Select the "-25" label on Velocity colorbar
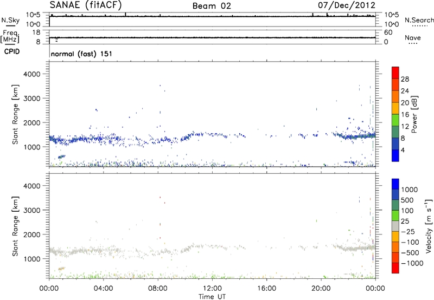Screen dimensions: 434x300 click(409, 231)
